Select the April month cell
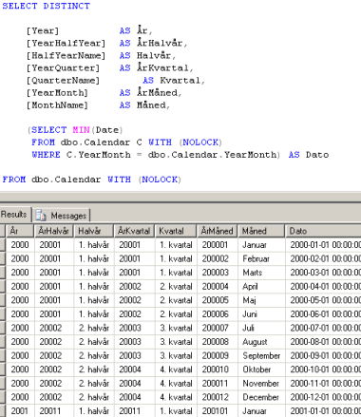The width and height of the screenshot is (361, 417). click(261, 287)
